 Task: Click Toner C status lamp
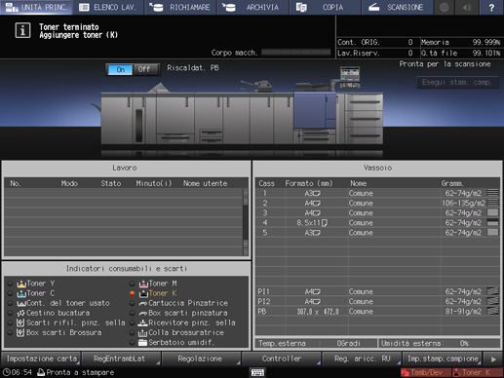[x=10, y=293]
